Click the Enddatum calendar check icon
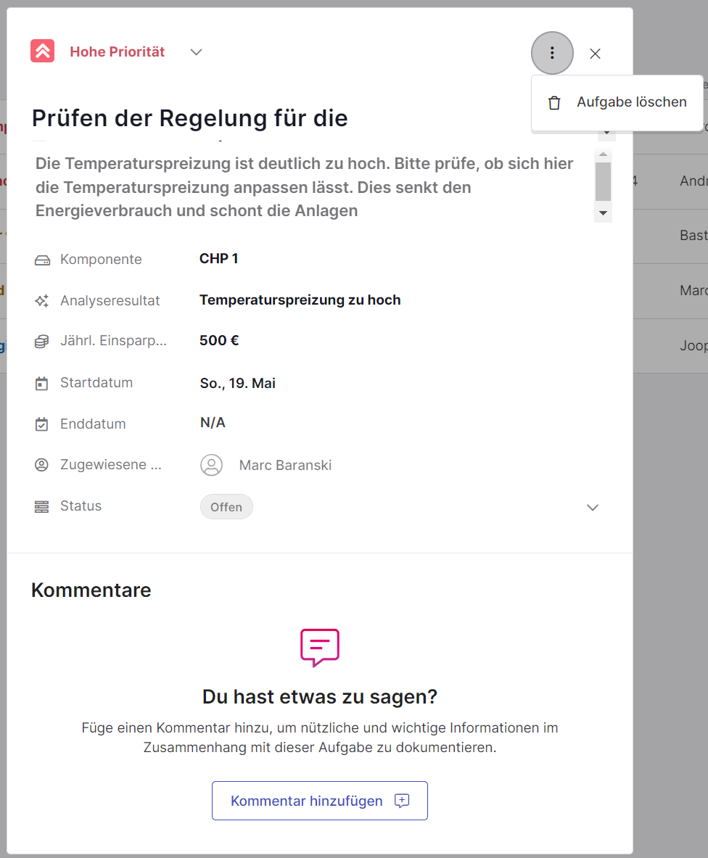The height and width of the screenshot is (858, 708). click(41, 424)
